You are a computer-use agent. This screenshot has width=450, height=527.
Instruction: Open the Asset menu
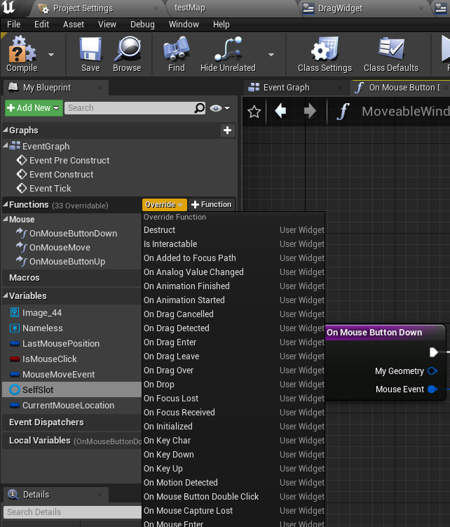point(74,25)
